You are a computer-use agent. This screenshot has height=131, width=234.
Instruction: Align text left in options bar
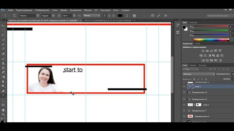pos(105,16)
